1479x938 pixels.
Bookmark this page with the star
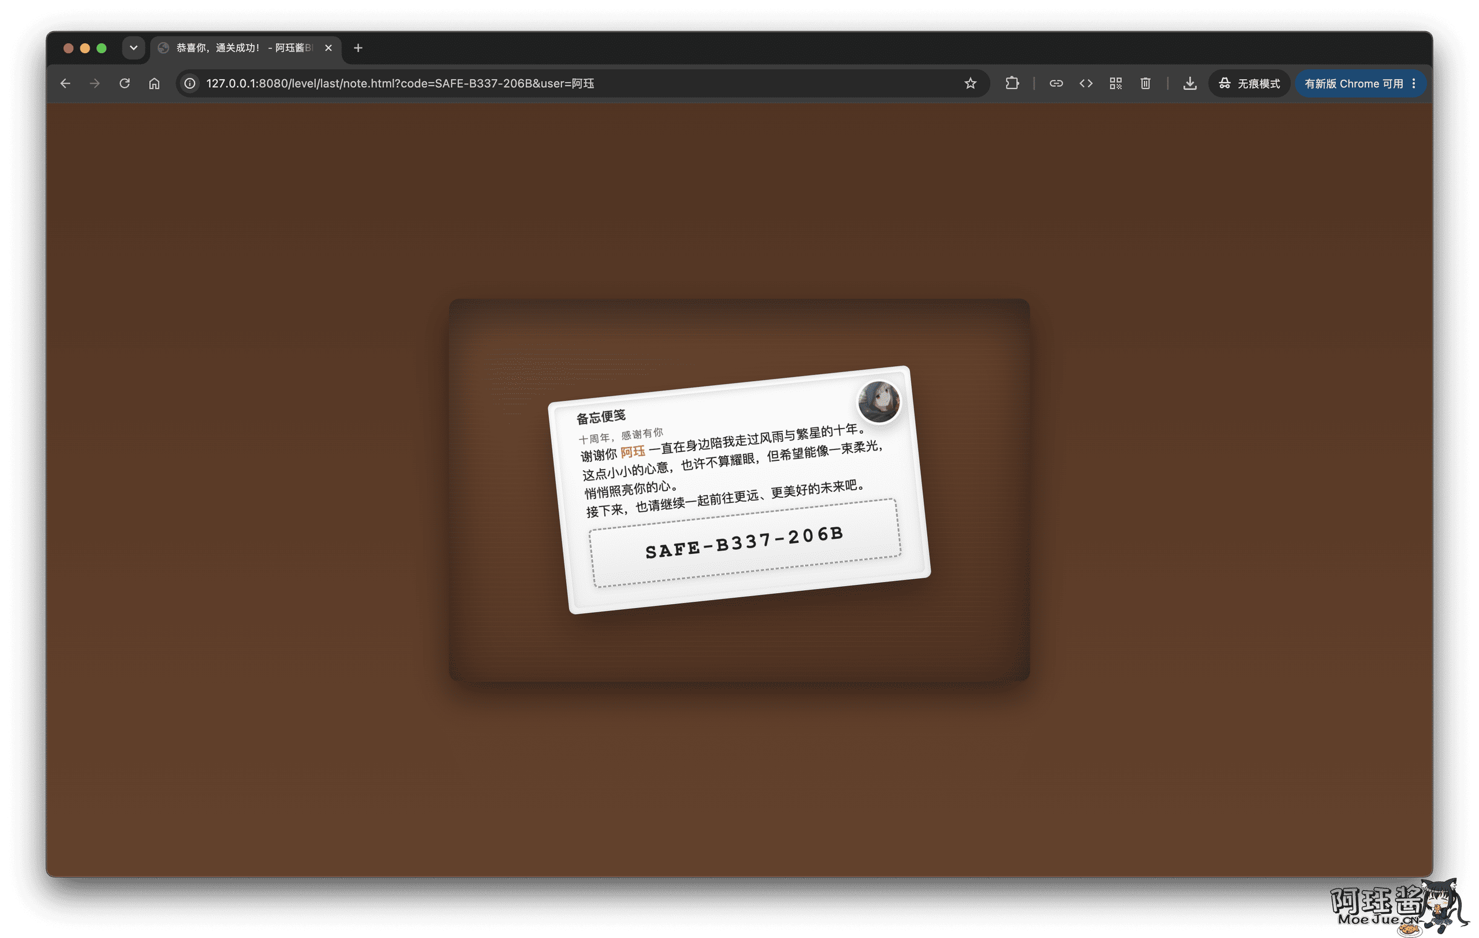tap(971, 83)
